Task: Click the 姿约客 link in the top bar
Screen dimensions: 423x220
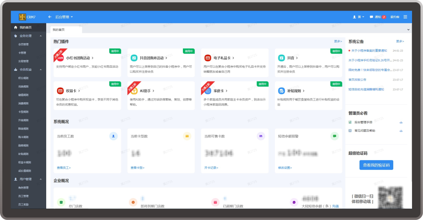Action: [395, 17]
